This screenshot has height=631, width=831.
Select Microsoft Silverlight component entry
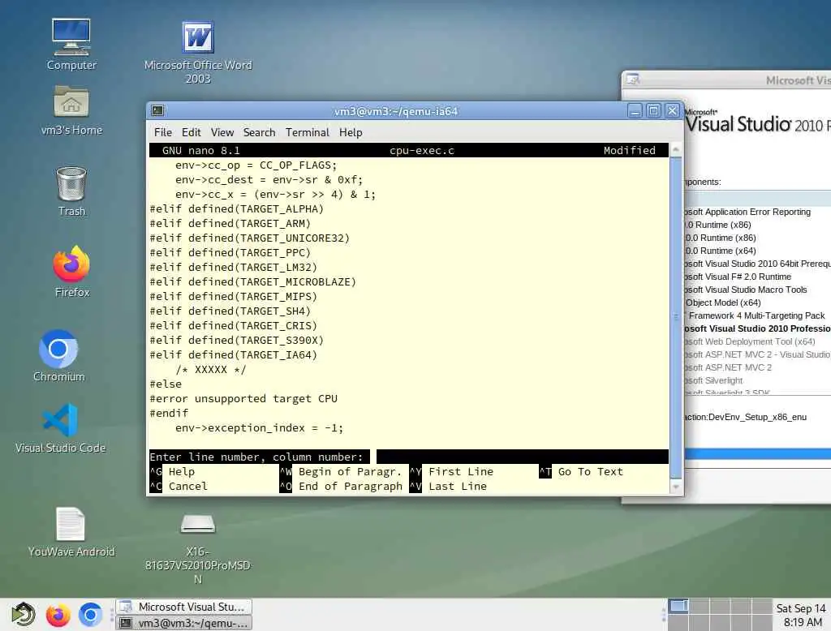(714, 380)
